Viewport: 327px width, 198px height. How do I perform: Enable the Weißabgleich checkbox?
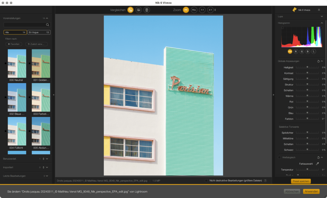tap(279, 157)
